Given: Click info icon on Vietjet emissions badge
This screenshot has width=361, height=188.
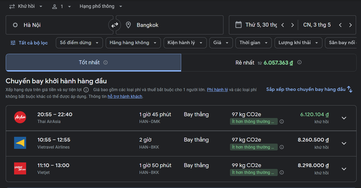Looking at the screenshot, I should click(x=282, y=173).
